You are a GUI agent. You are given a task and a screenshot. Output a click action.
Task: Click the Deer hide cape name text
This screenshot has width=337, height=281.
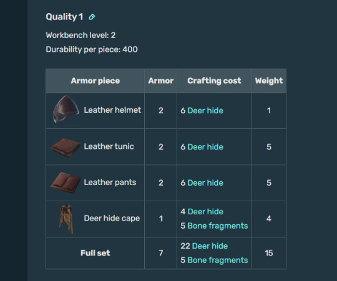(112, 218)
